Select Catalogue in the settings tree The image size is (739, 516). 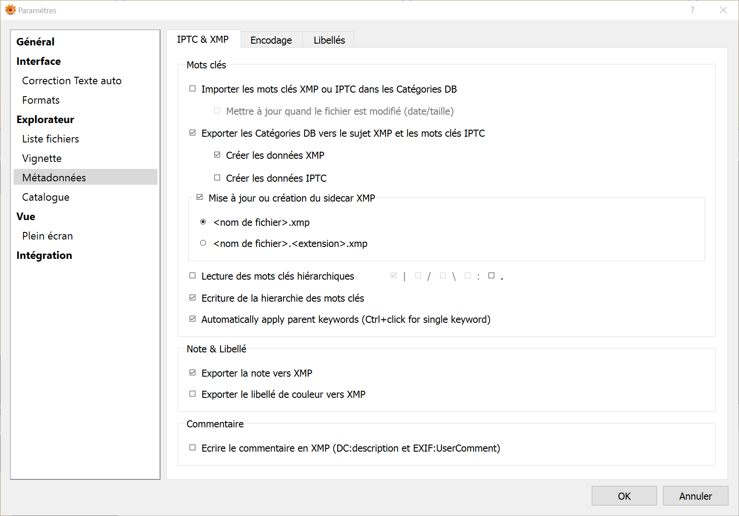[46, 197]
